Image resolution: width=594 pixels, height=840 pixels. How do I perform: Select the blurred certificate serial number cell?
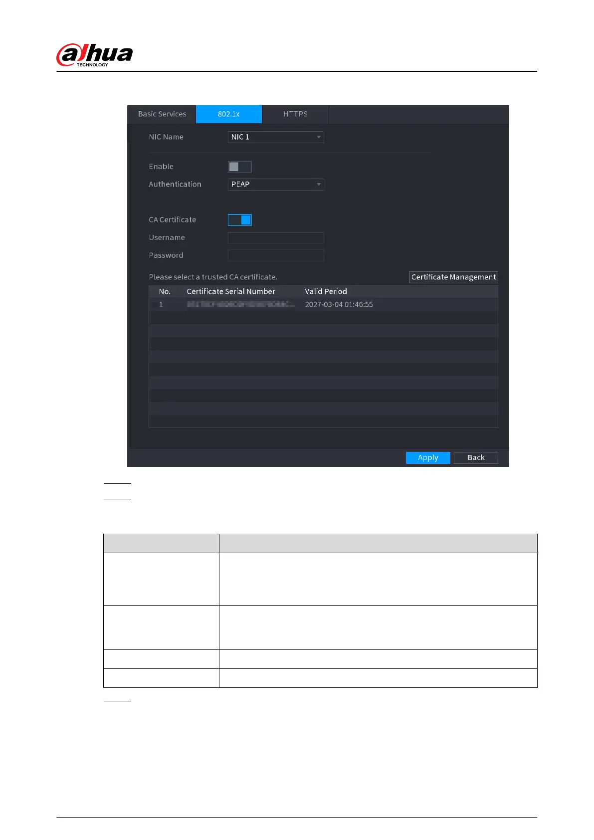pyautogui.click(x=241, y=305)
